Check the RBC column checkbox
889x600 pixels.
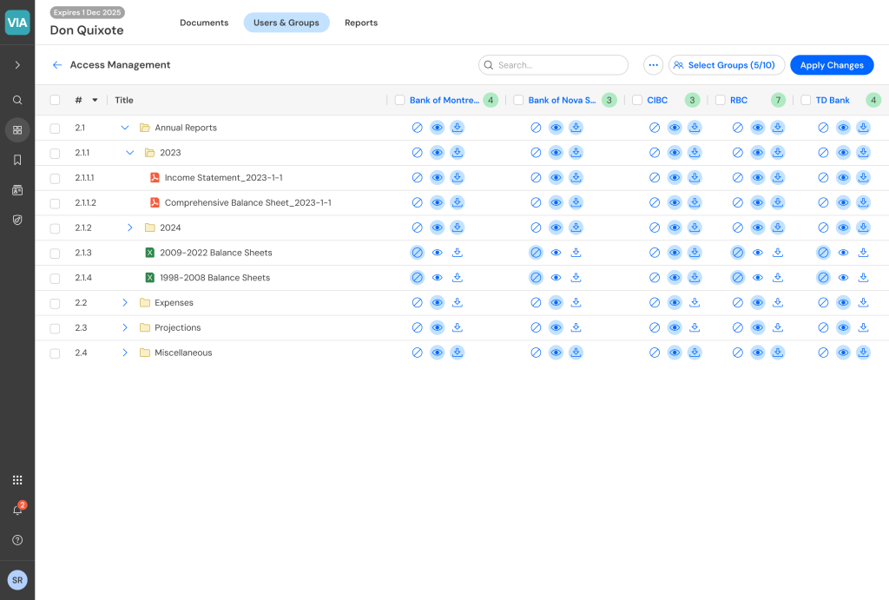(720, 101)
